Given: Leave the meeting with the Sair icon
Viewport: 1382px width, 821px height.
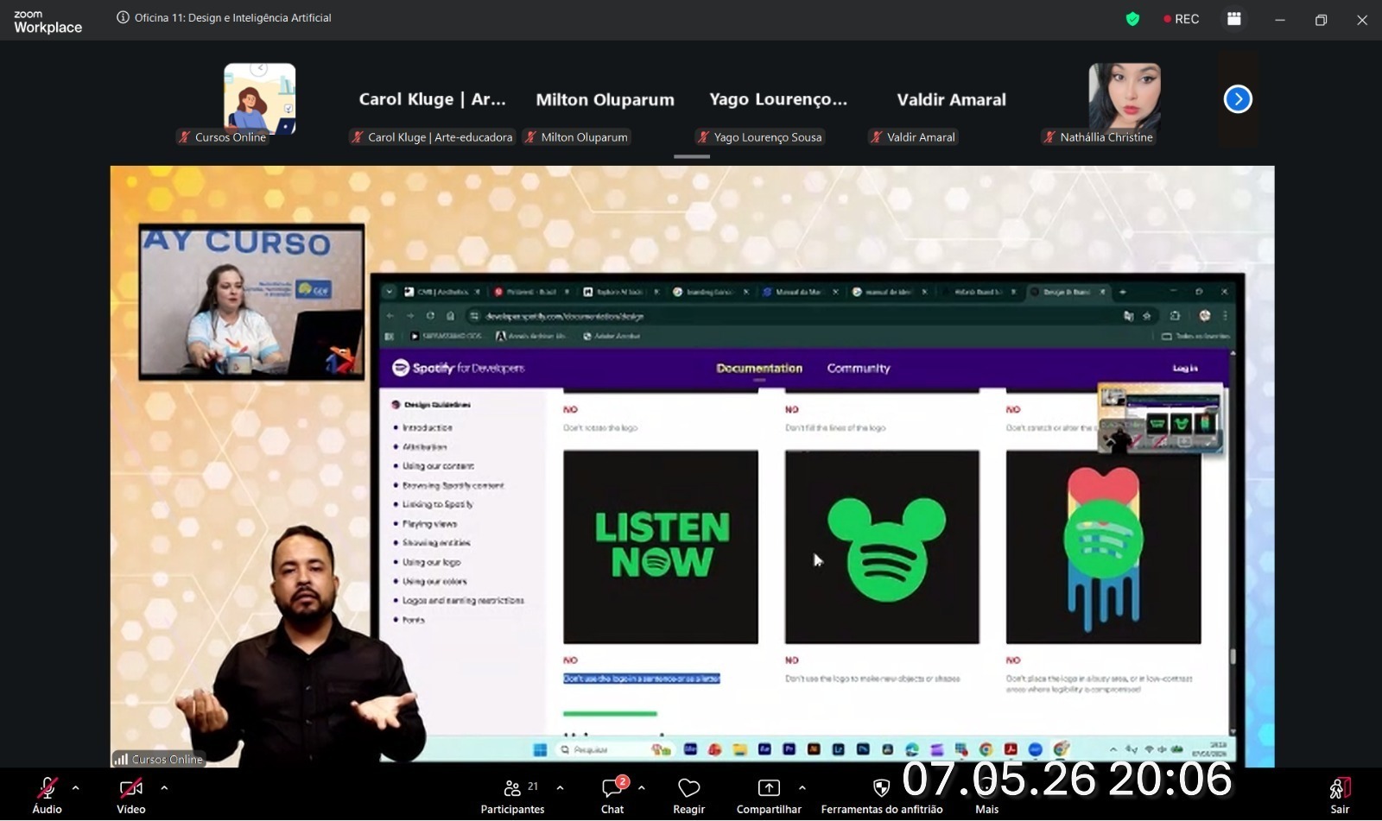Looking at the screenshot, I should (x=1340, y=794).
